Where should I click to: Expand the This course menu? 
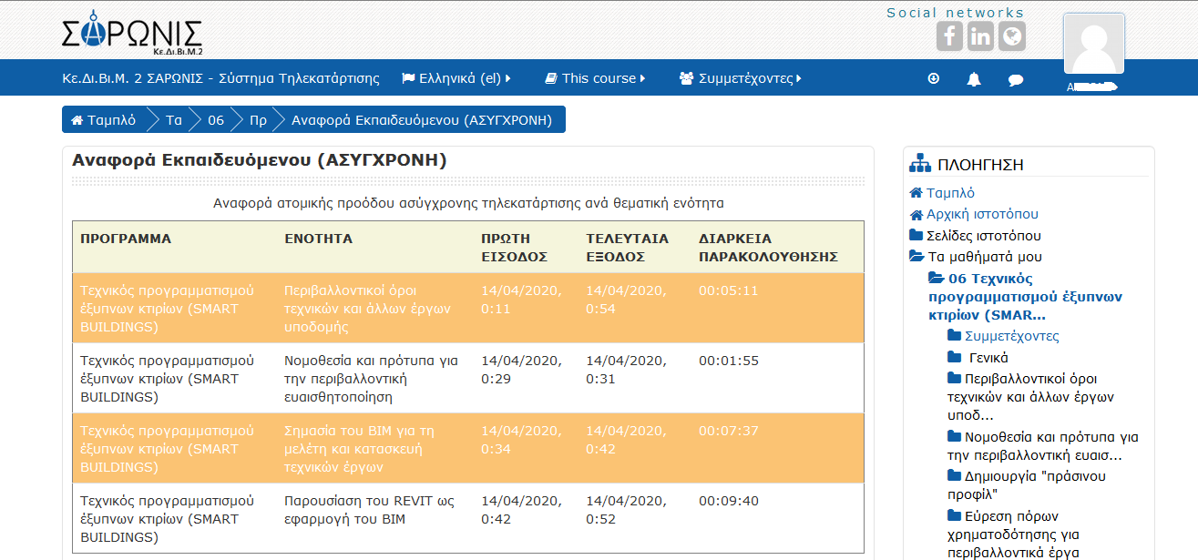pos(595,78)
